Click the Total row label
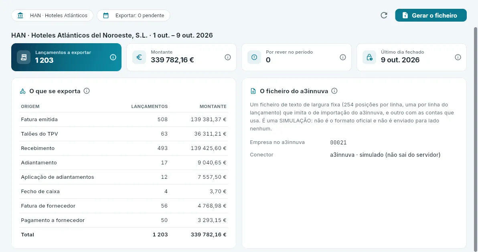The image size is (478, 252). pyautogui.click(x=27, y=235)
